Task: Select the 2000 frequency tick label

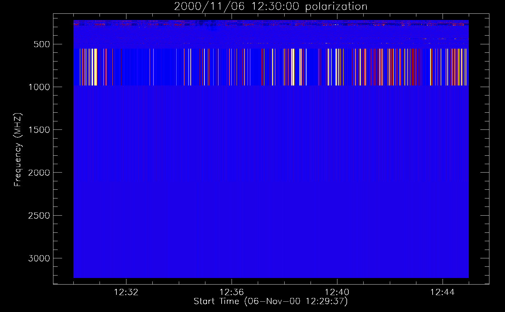Action: click(x=39, y=173)
